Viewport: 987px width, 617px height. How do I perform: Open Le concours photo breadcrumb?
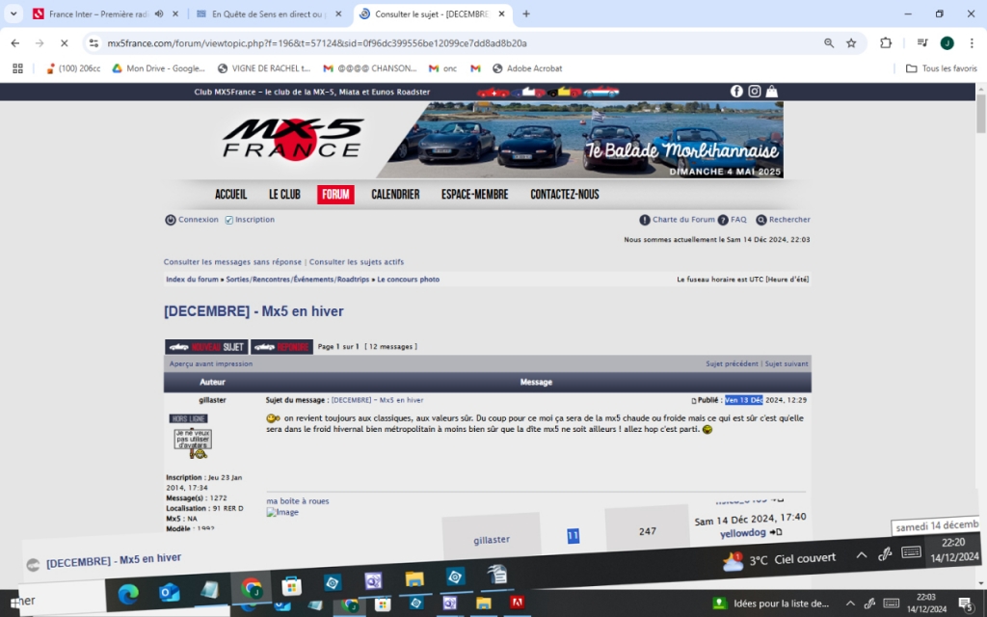(x=409, y=280)
